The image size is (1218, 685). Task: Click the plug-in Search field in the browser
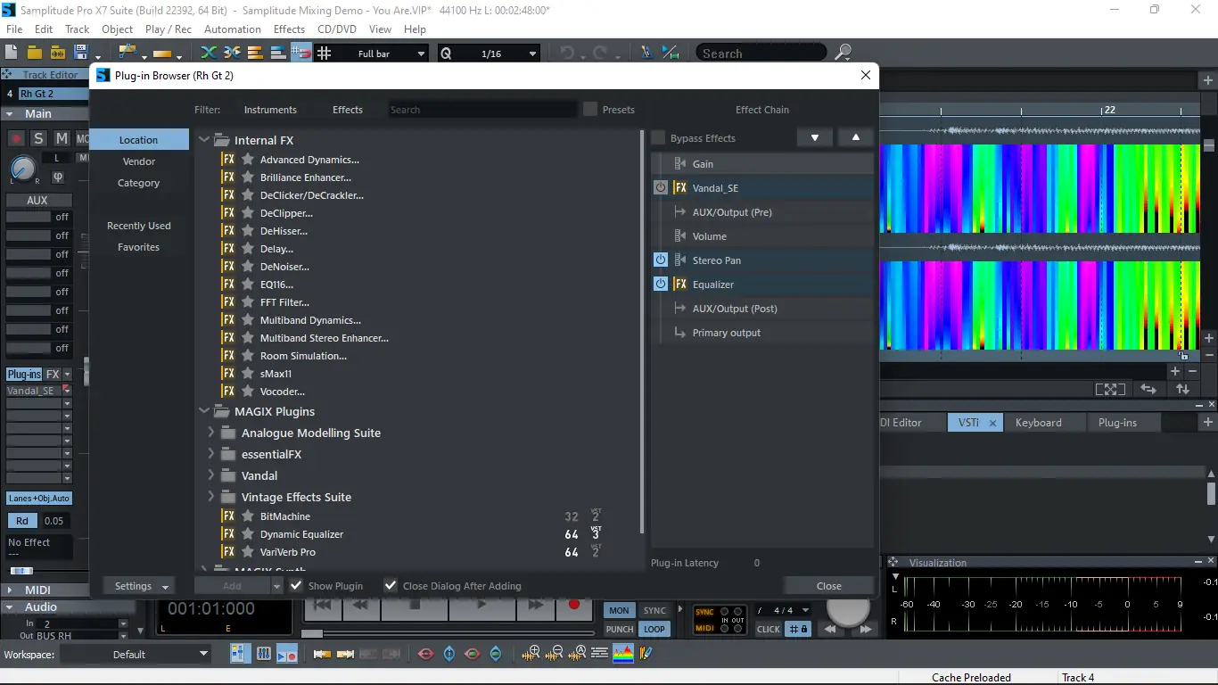482,110
